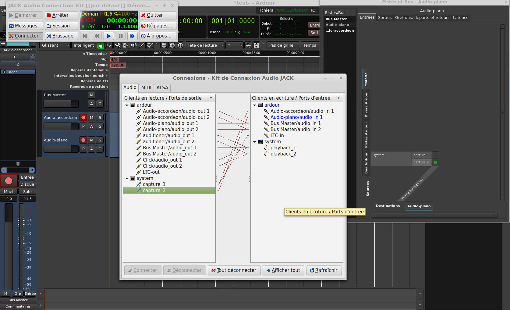
Task: Click Tout déconnecter button
Action: coord(234,270)
